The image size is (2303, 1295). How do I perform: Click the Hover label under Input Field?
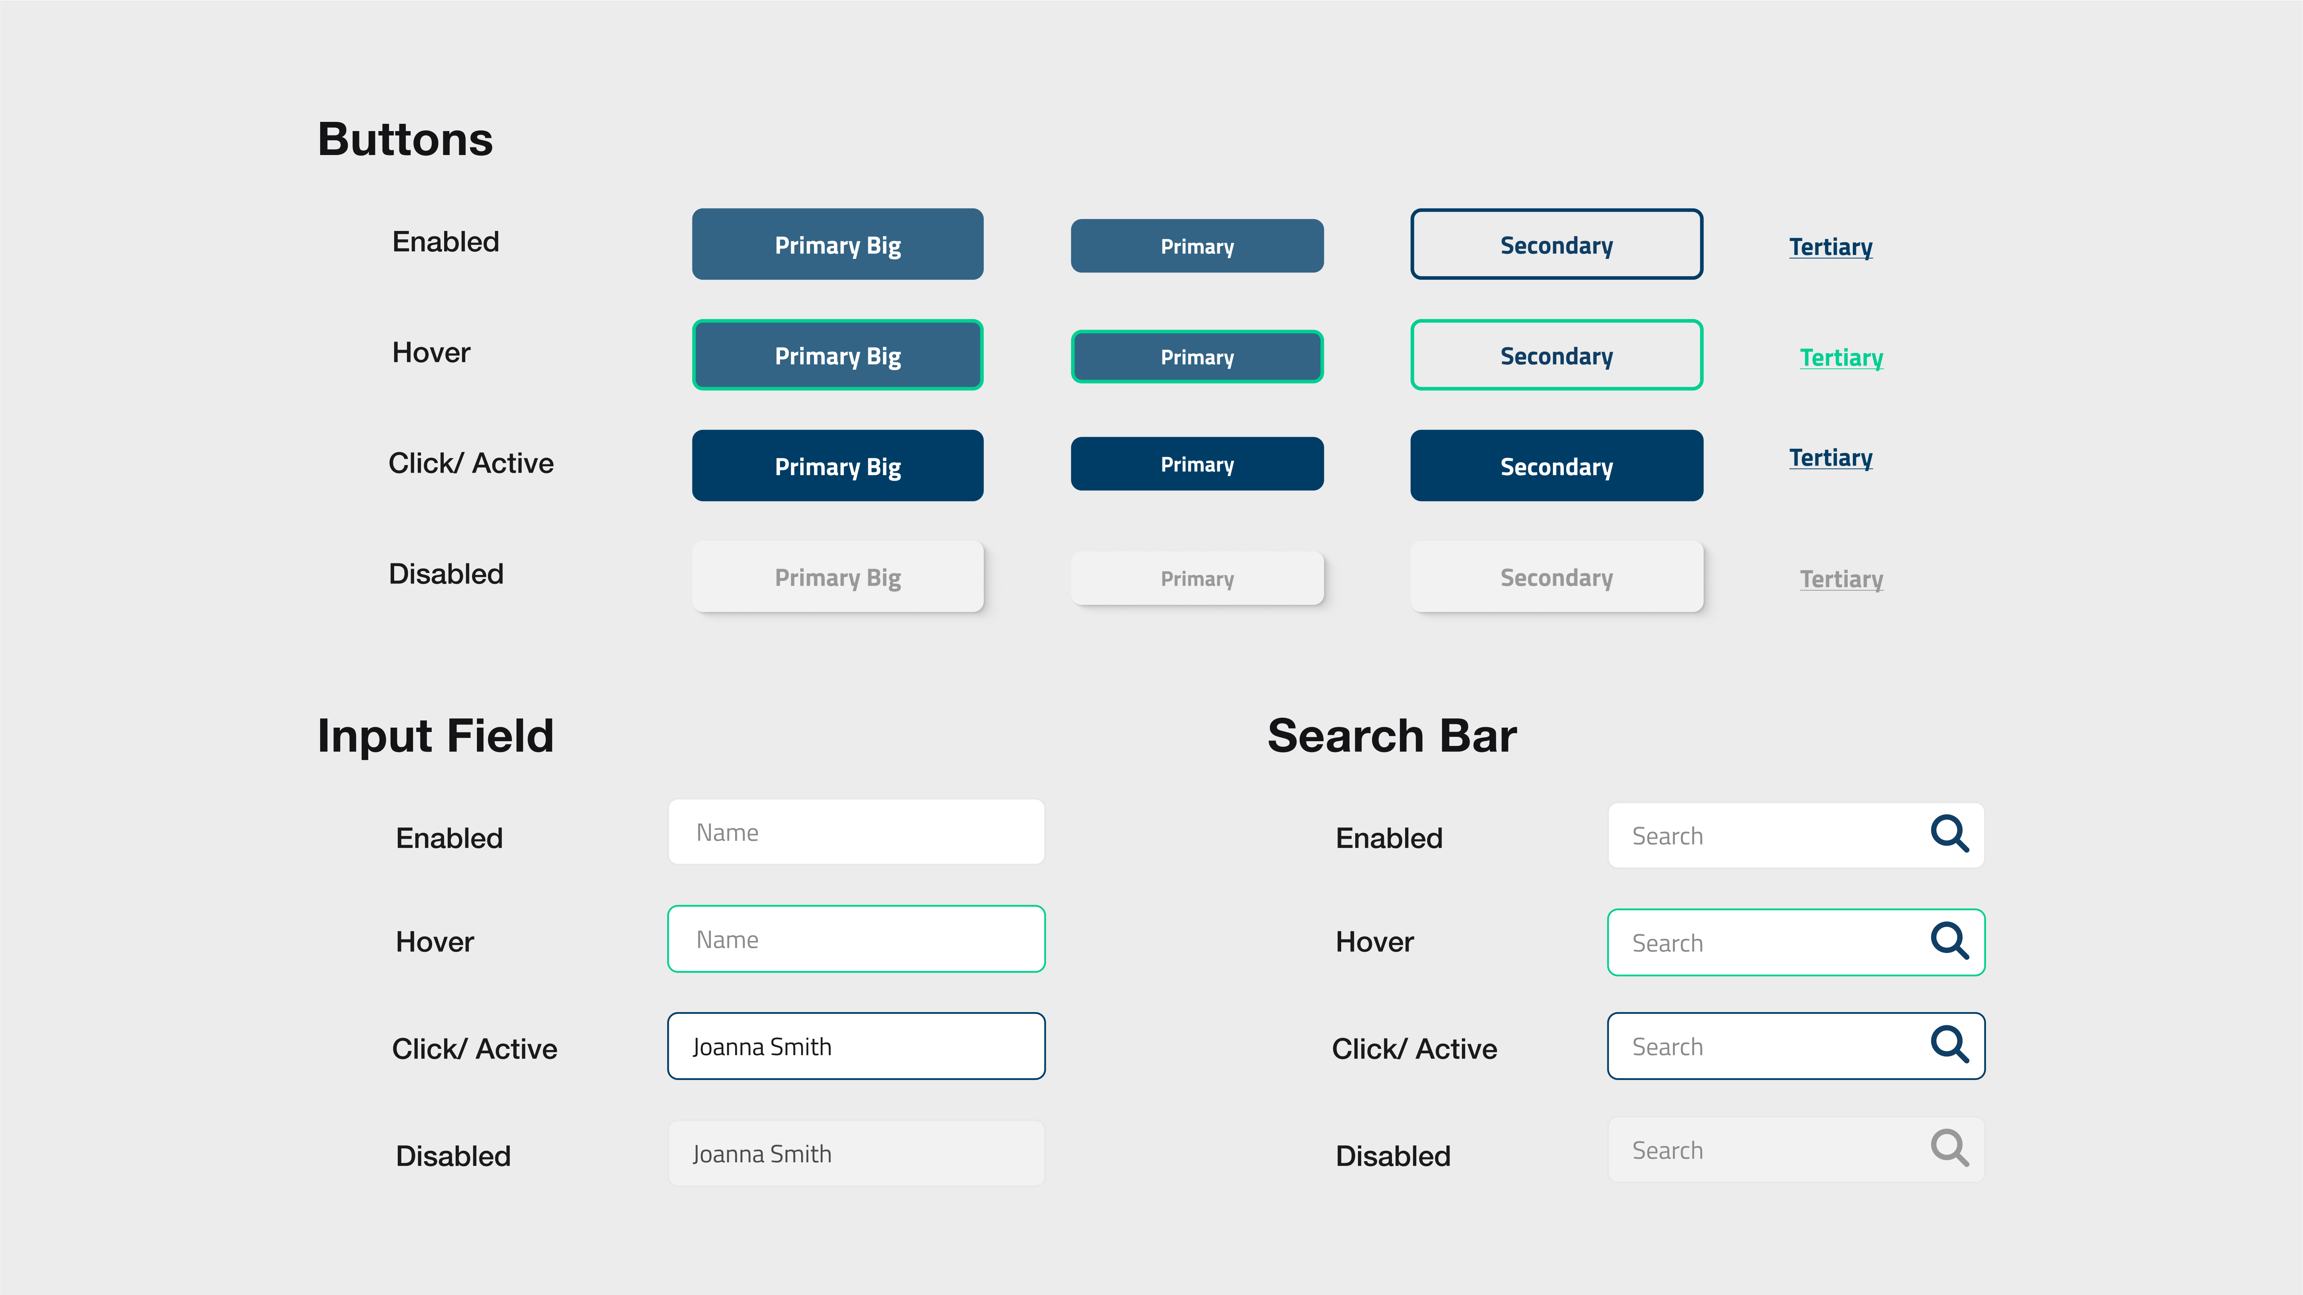click(435, 942)
